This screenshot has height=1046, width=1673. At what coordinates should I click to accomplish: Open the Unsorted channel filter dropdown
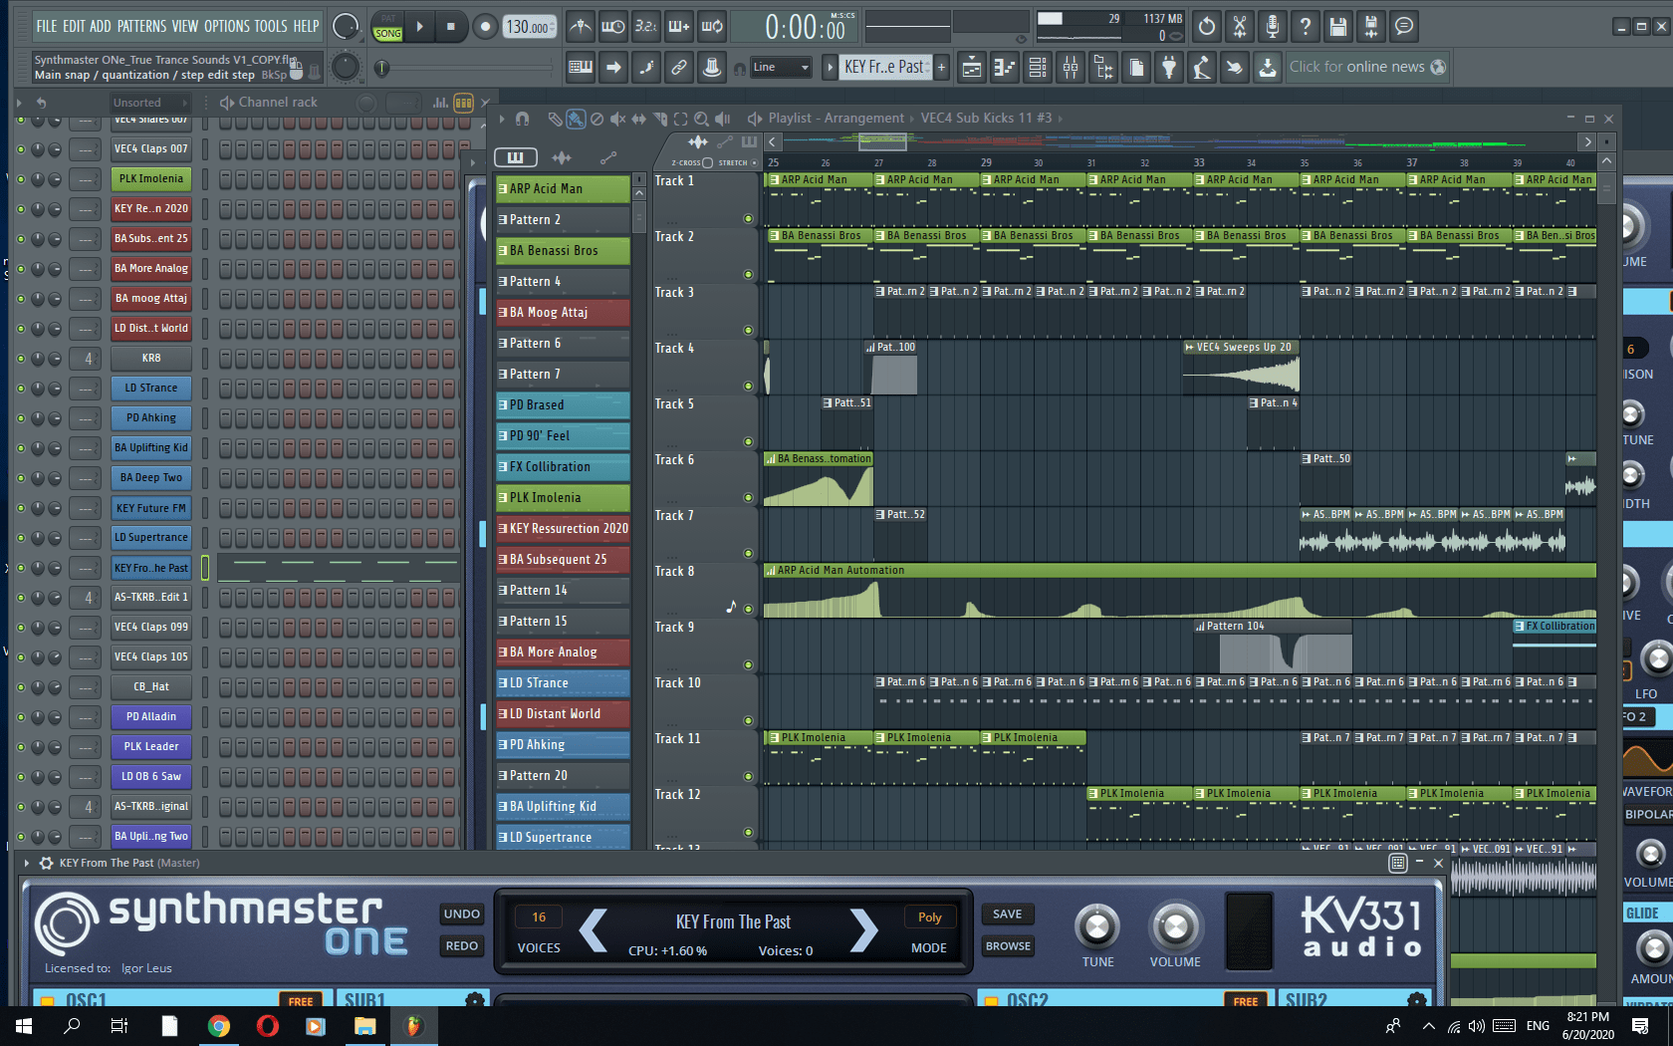148,103
